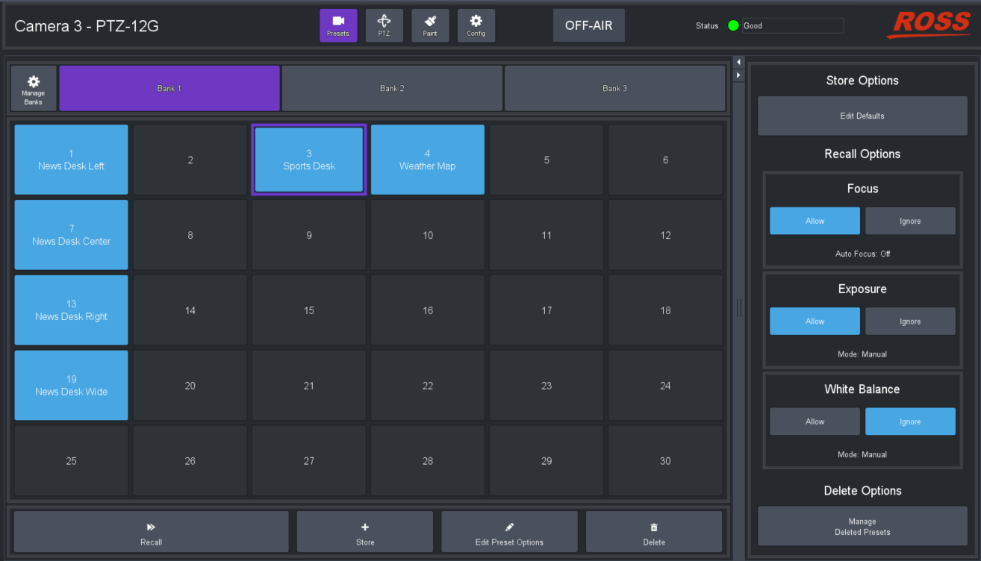Screen dimensions: 981x561
Task: Click the left chevron above the scrollbar
Action: 738,61
